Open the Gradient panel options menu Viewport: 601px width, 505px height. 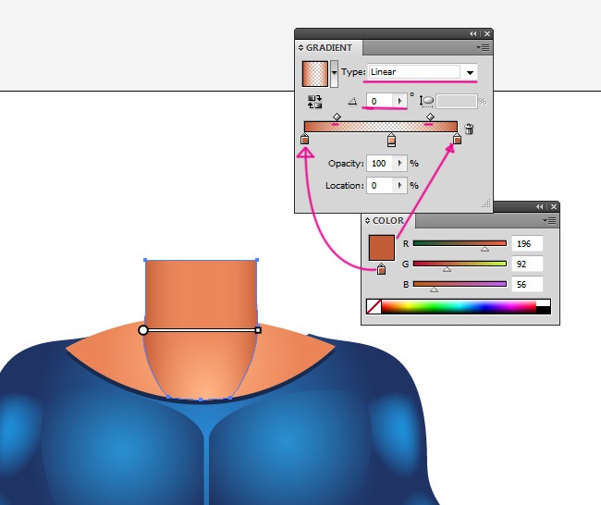click(x=483, y=47)
